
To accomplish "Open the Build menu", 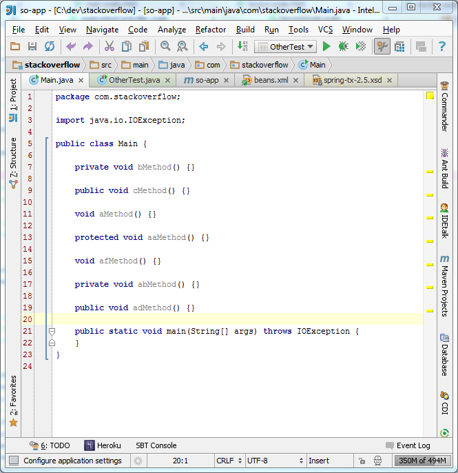I will [x=245, y=30].
